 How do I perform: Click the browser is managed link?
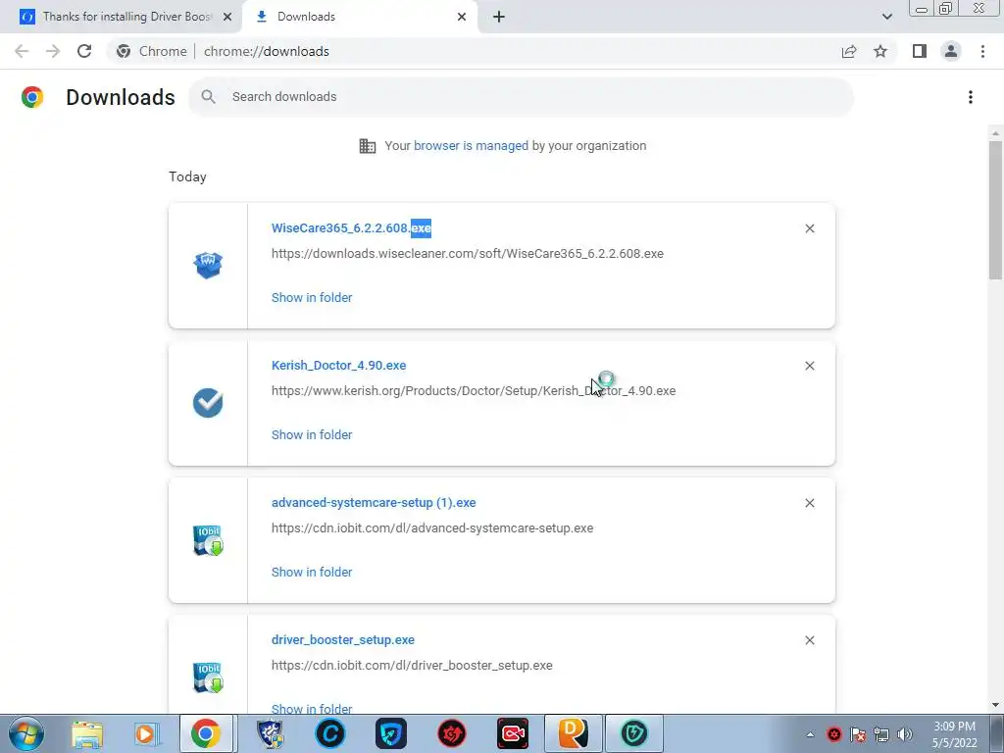[x=471, y=145]
